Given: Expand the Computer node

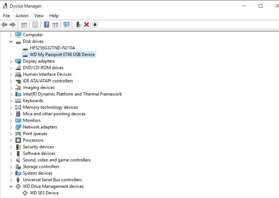Looking at the screenshot, I should 11,35.
